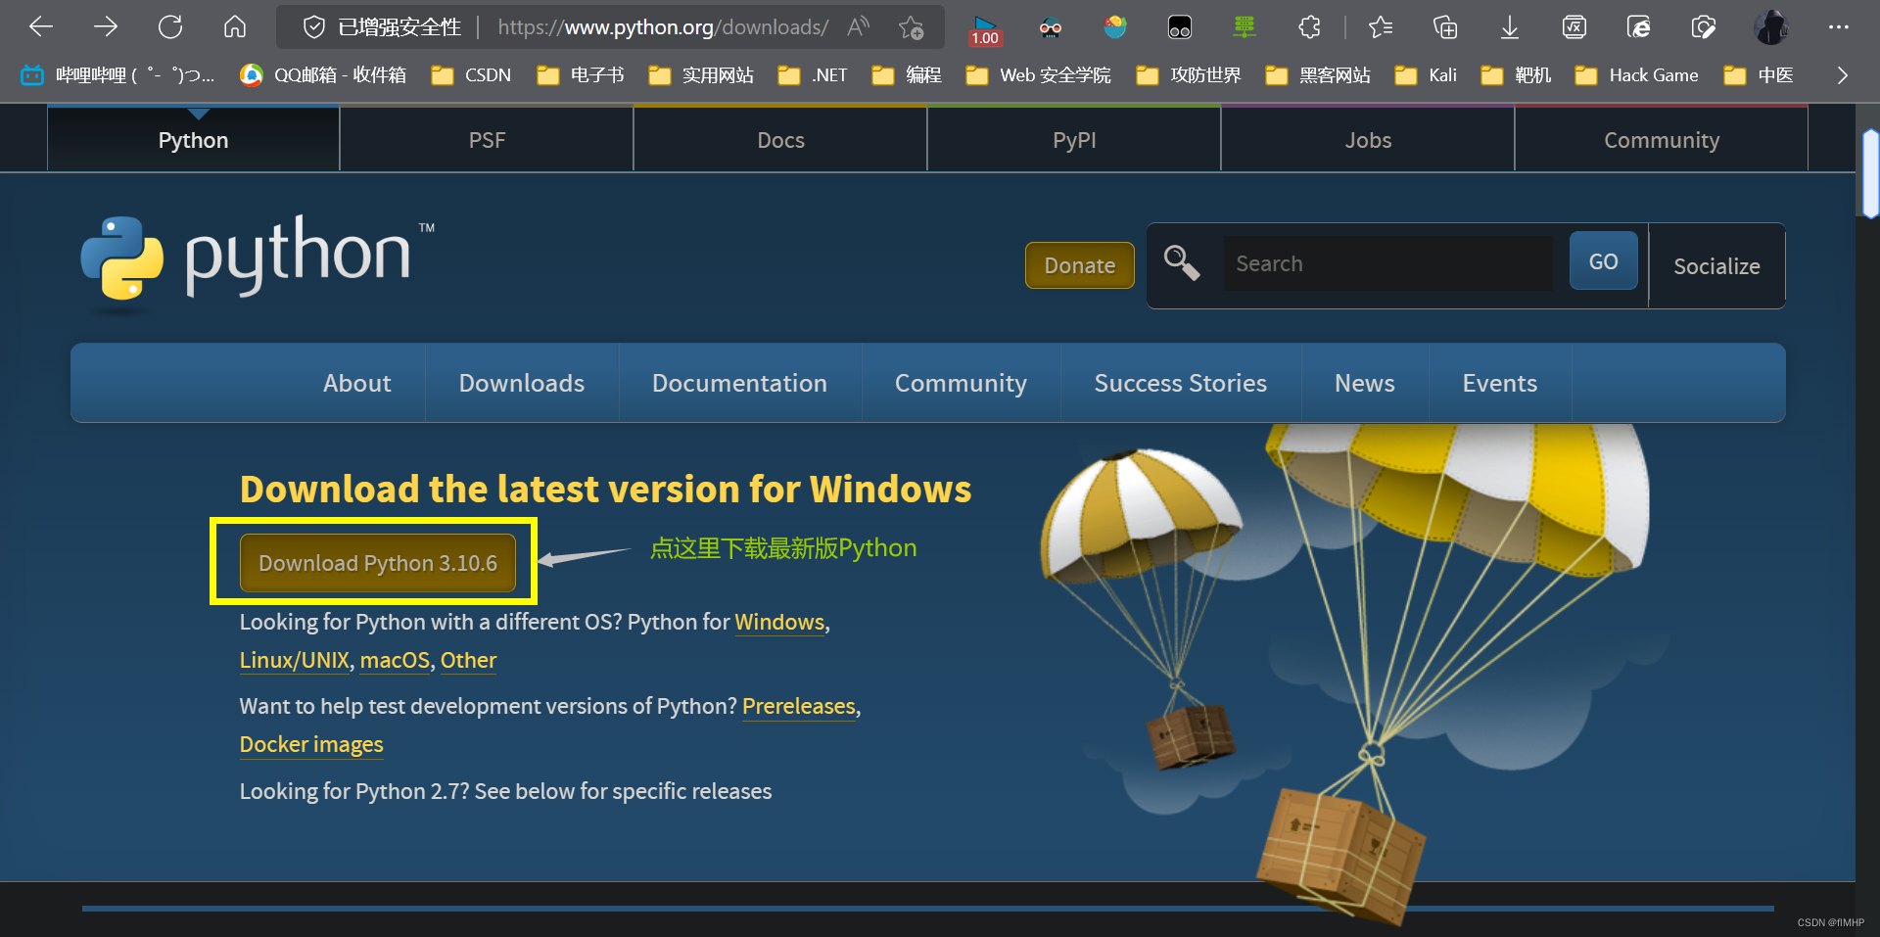The image size is (1880, 937).
Task: Click the browser refresh icon
Action: [x=170, y=27]
